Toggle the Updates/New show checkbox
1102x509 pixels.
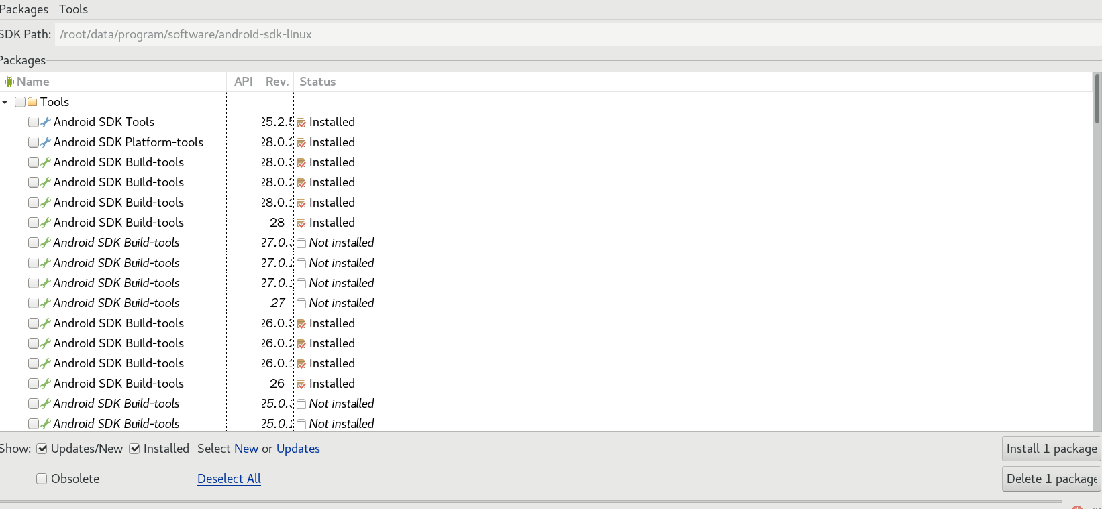pyautogui.click(x=42, y=449)
